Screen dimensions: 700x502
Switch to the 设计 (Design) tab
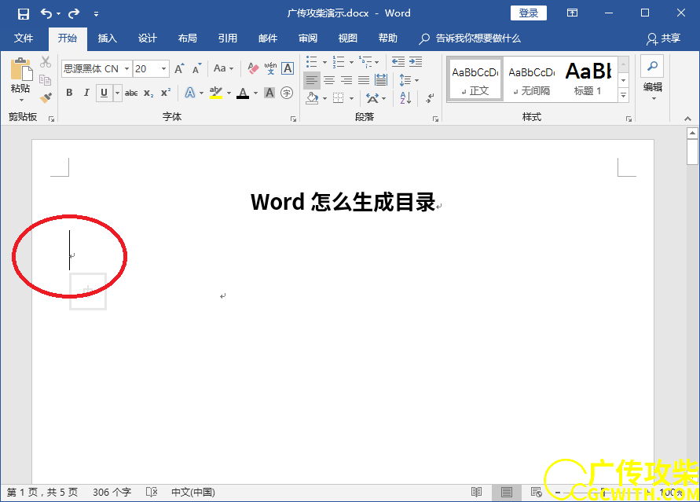click(x=148, y=38)
